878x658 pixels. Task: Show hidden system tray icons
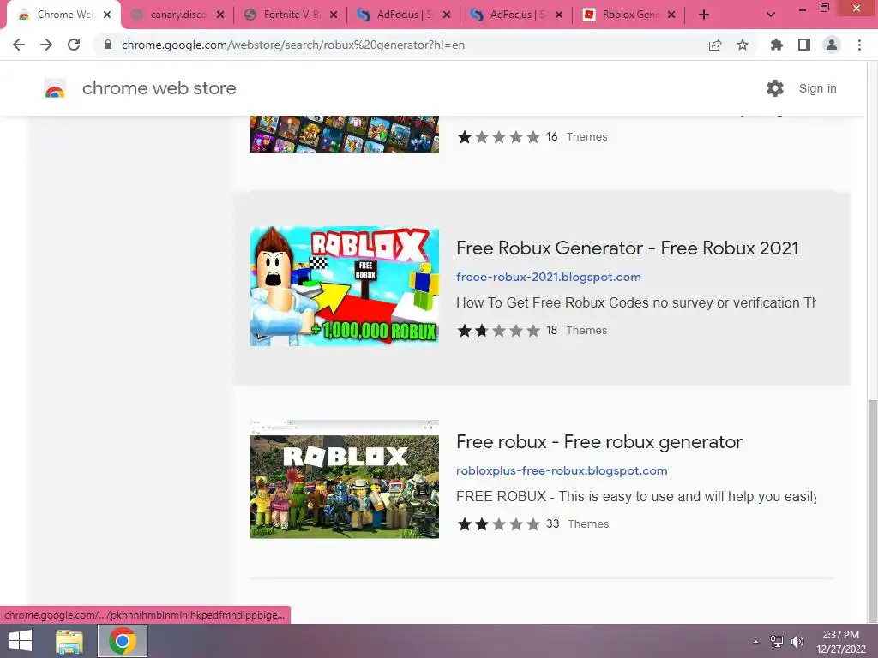(756, 642)
